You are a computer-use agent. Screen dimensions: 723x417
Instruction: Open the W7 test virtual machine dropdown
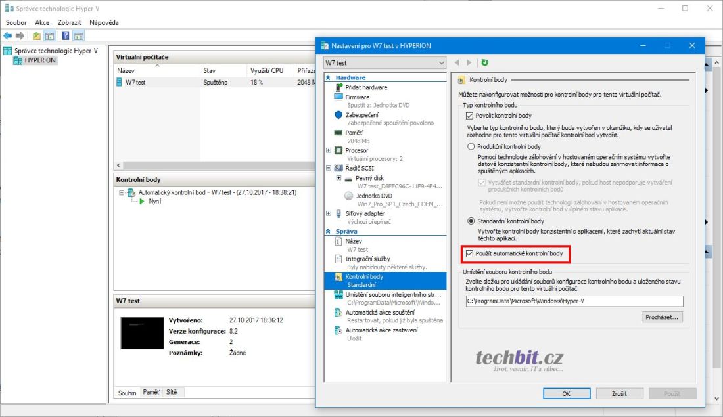(385, 62)
